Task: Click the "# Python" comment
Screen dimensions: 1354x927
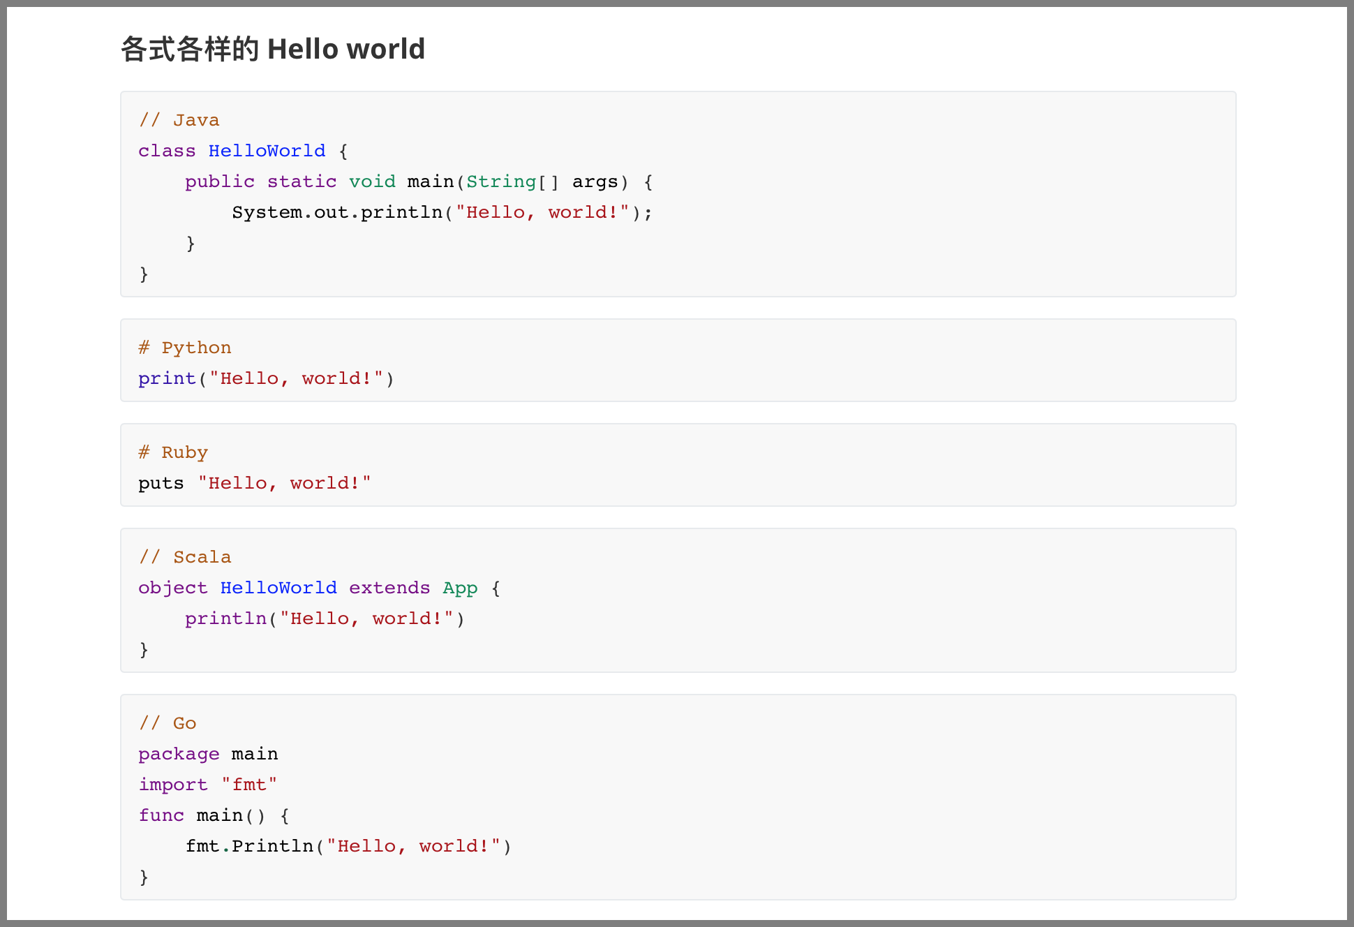Action: (184, 348)
